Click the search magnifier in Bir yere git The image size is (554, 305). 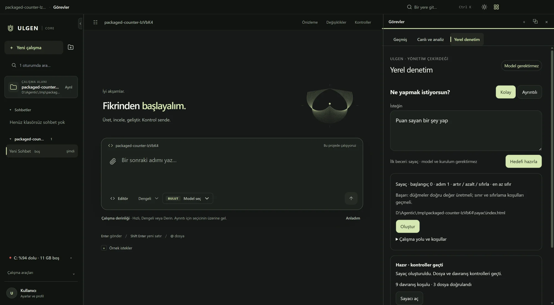409,7
